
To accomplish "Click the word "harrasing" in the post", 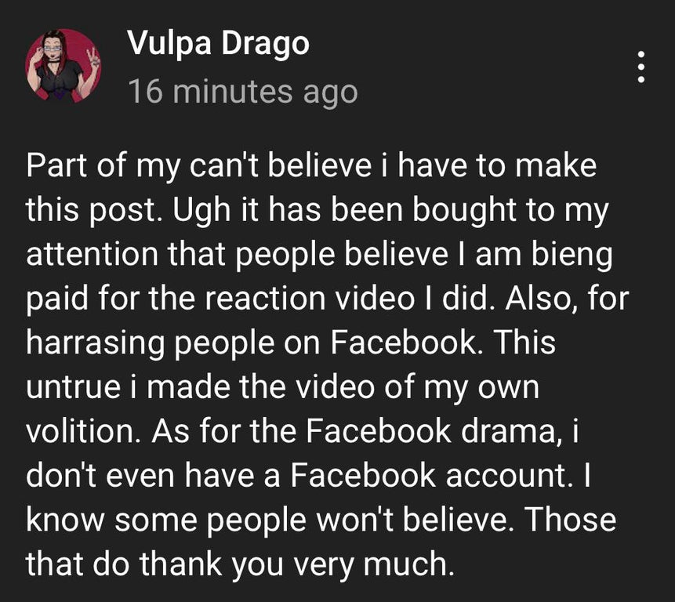I will (95, 343).
